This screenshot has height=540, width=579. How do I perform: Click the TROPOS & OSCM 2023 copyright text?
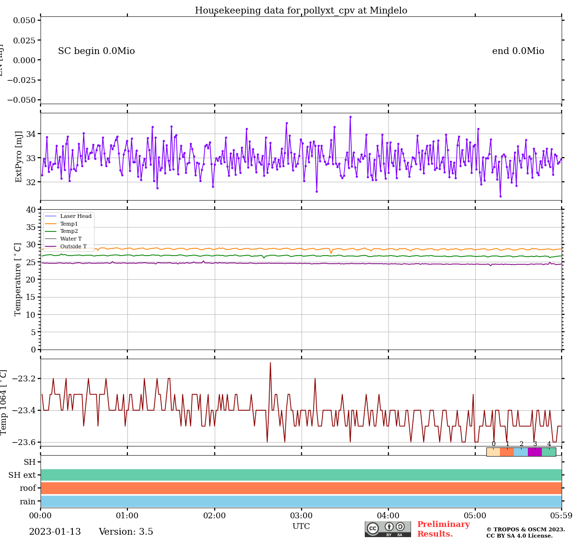pos(525,529)
